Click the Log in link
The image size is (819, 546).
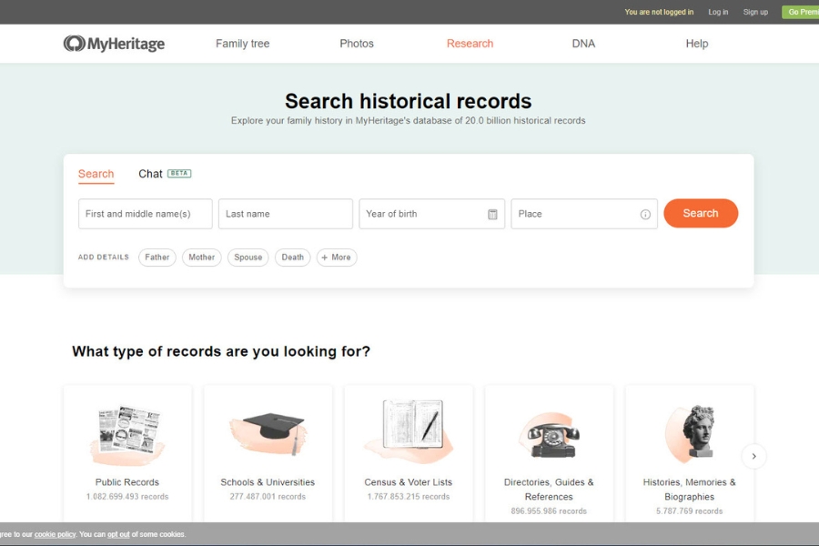pyautogui.click(x=718, y=12)
